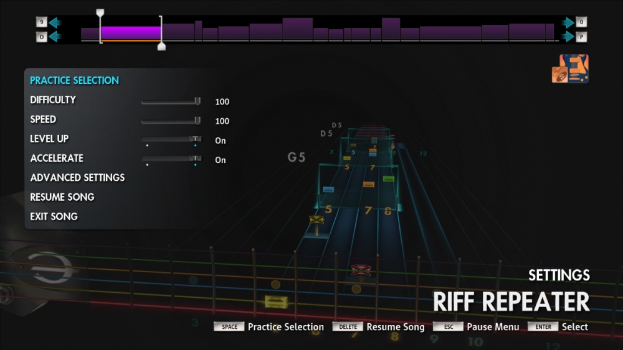Click the Practice Selection footer hint
The height and width of the screenshot is (350, 623).
coord(285,327)
